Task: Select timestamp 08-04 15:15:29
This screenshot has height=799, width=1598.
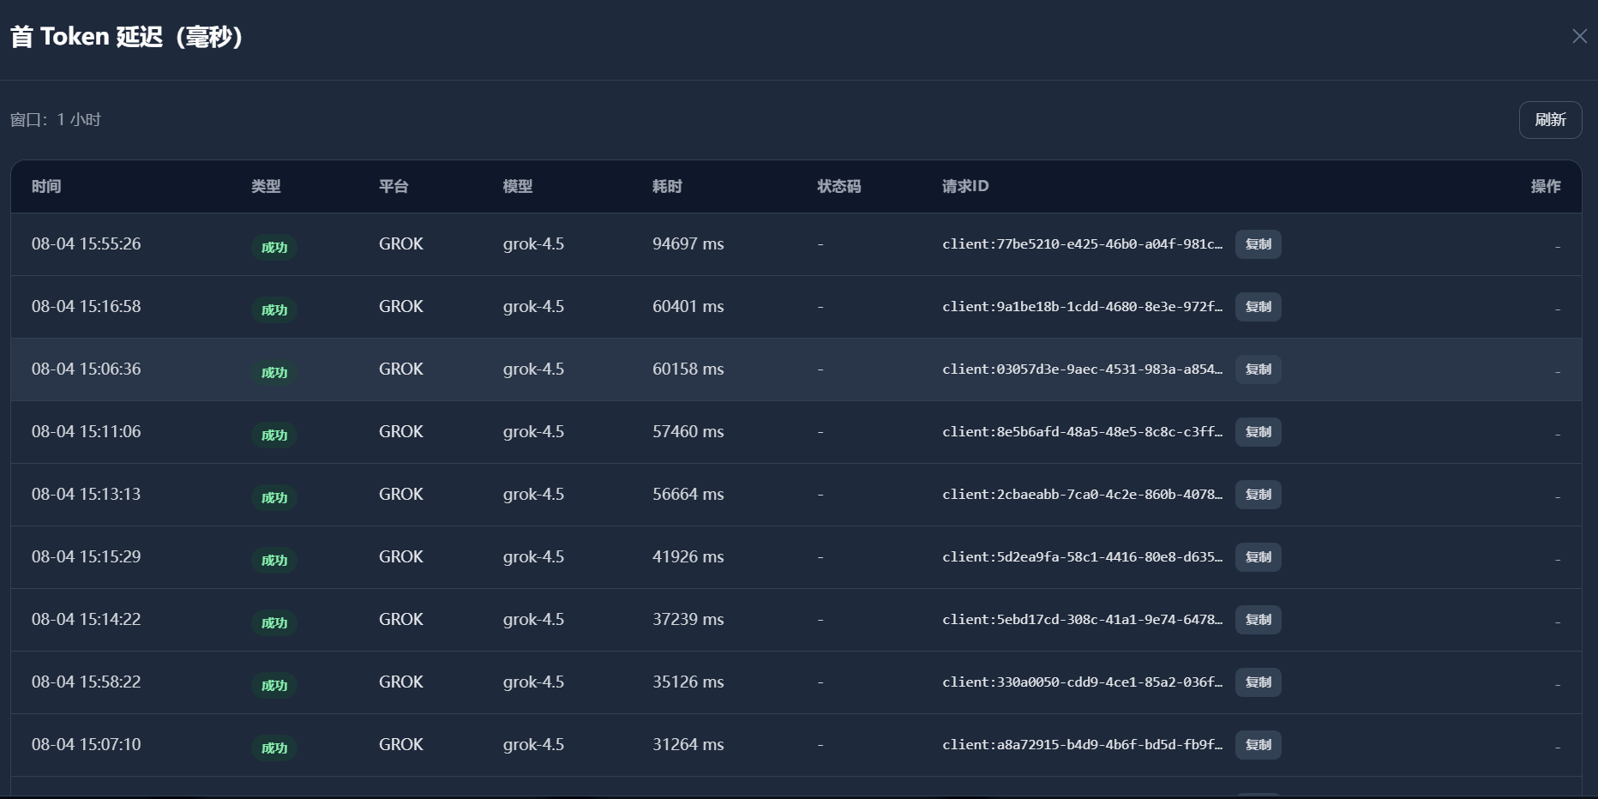Action: tap(86, 557)
